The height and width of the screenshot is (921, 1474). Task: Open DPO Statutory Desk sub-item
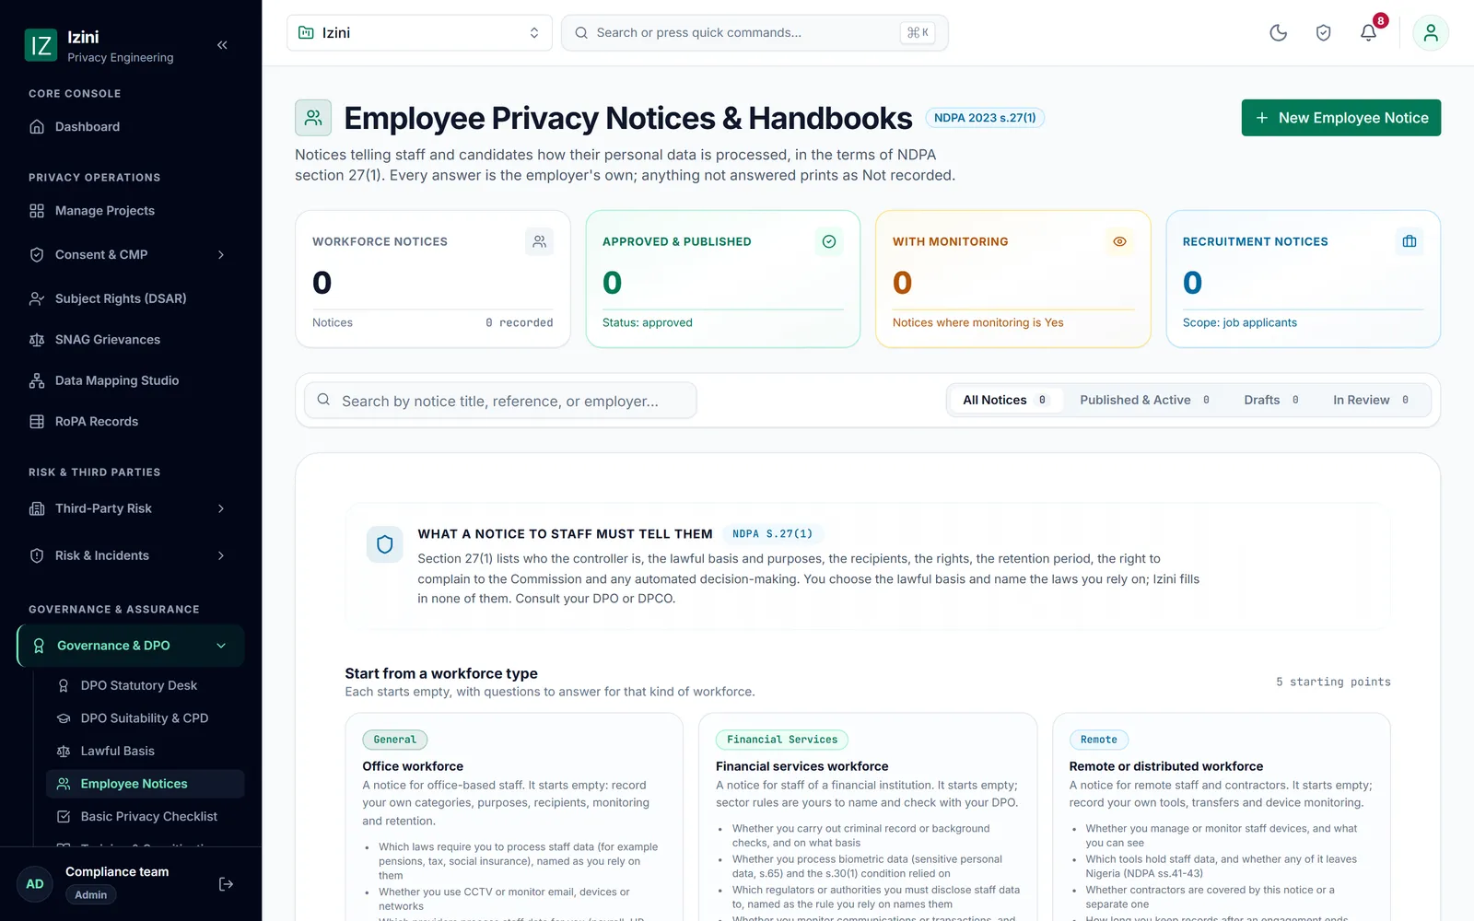pyautogui.click(x=145, y=685)
